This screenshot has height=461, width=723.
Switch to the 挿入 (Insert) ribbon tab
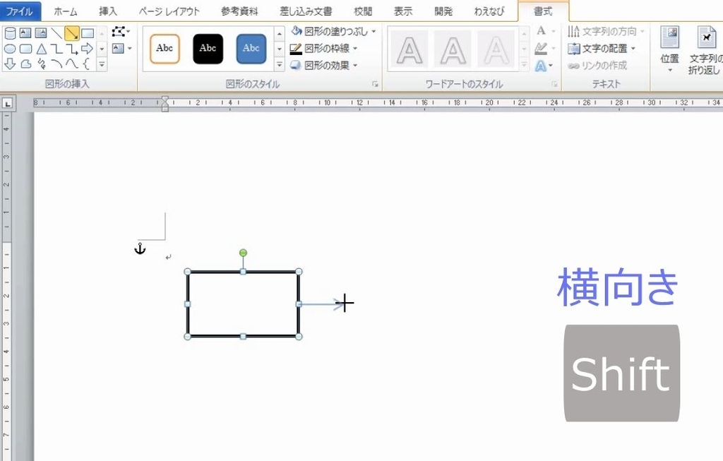click(x=107, y=11)
